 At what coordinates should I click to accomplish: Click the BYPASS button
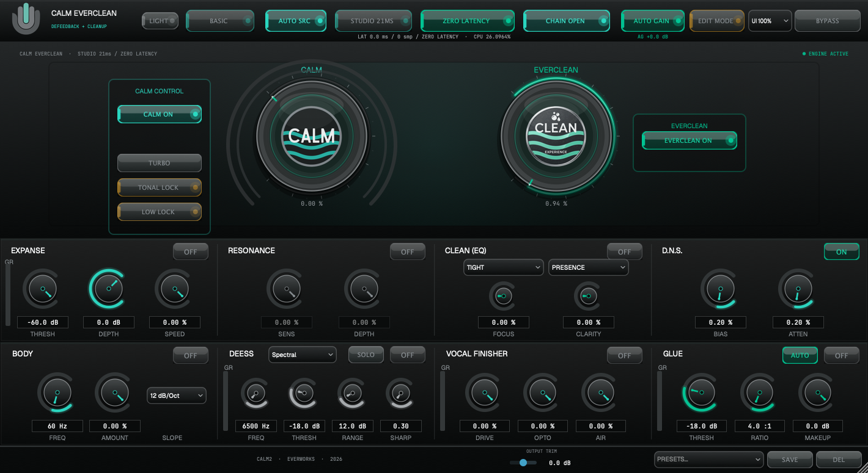[x=827, y=21]
